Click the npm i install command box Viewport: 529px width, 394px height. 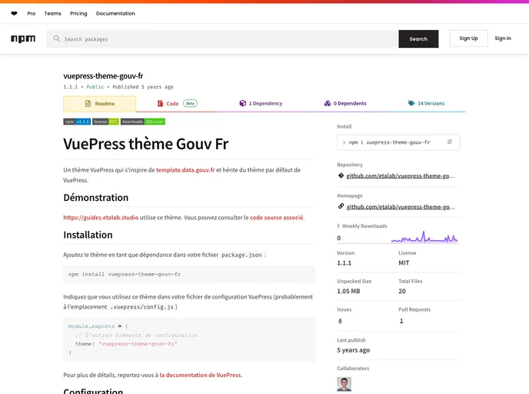[398, 142]
